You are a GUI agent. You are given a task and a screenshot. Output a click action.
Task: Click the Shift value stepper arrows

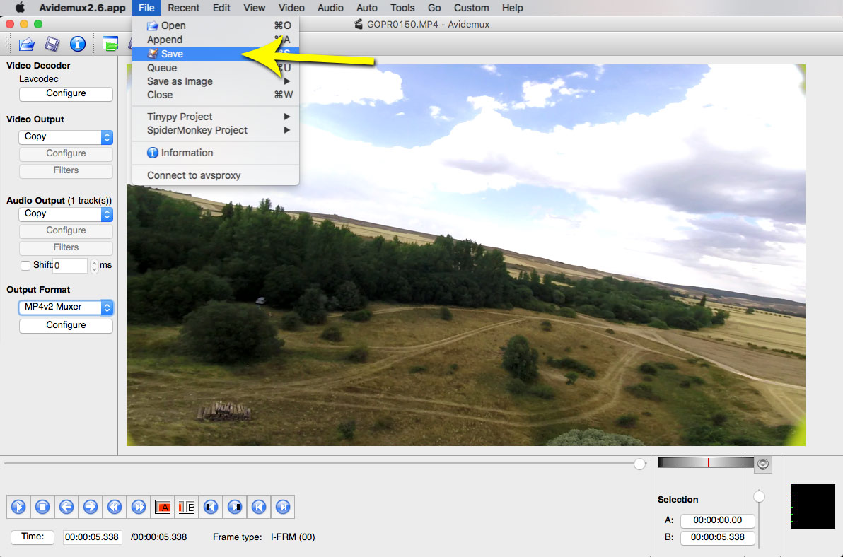click(x=94, y=266)
